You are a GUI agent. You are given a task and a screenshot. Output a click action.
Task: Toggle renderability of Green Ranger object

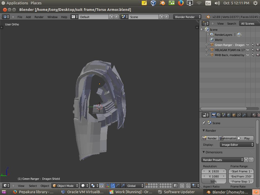(258, 45)
